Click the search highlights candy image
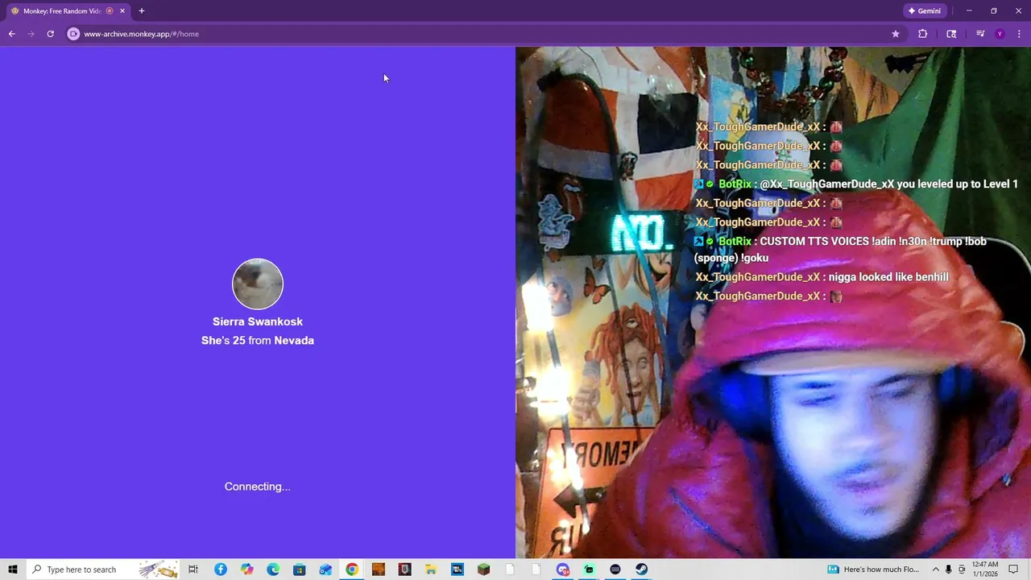 point(158,570)
